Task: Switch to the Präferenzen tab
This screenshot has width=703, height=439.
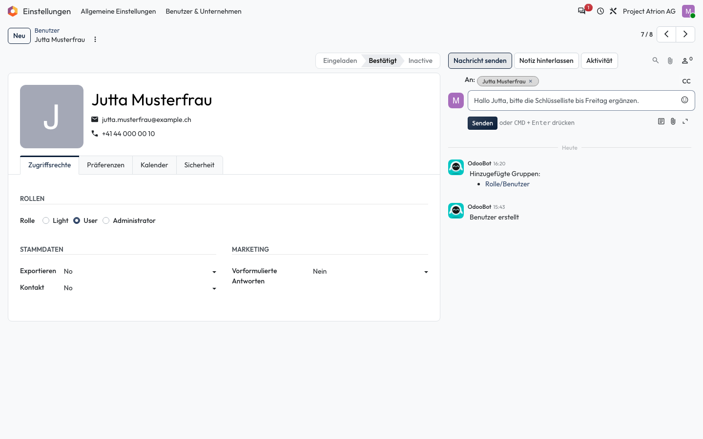Action: click(x=105, y=165)
